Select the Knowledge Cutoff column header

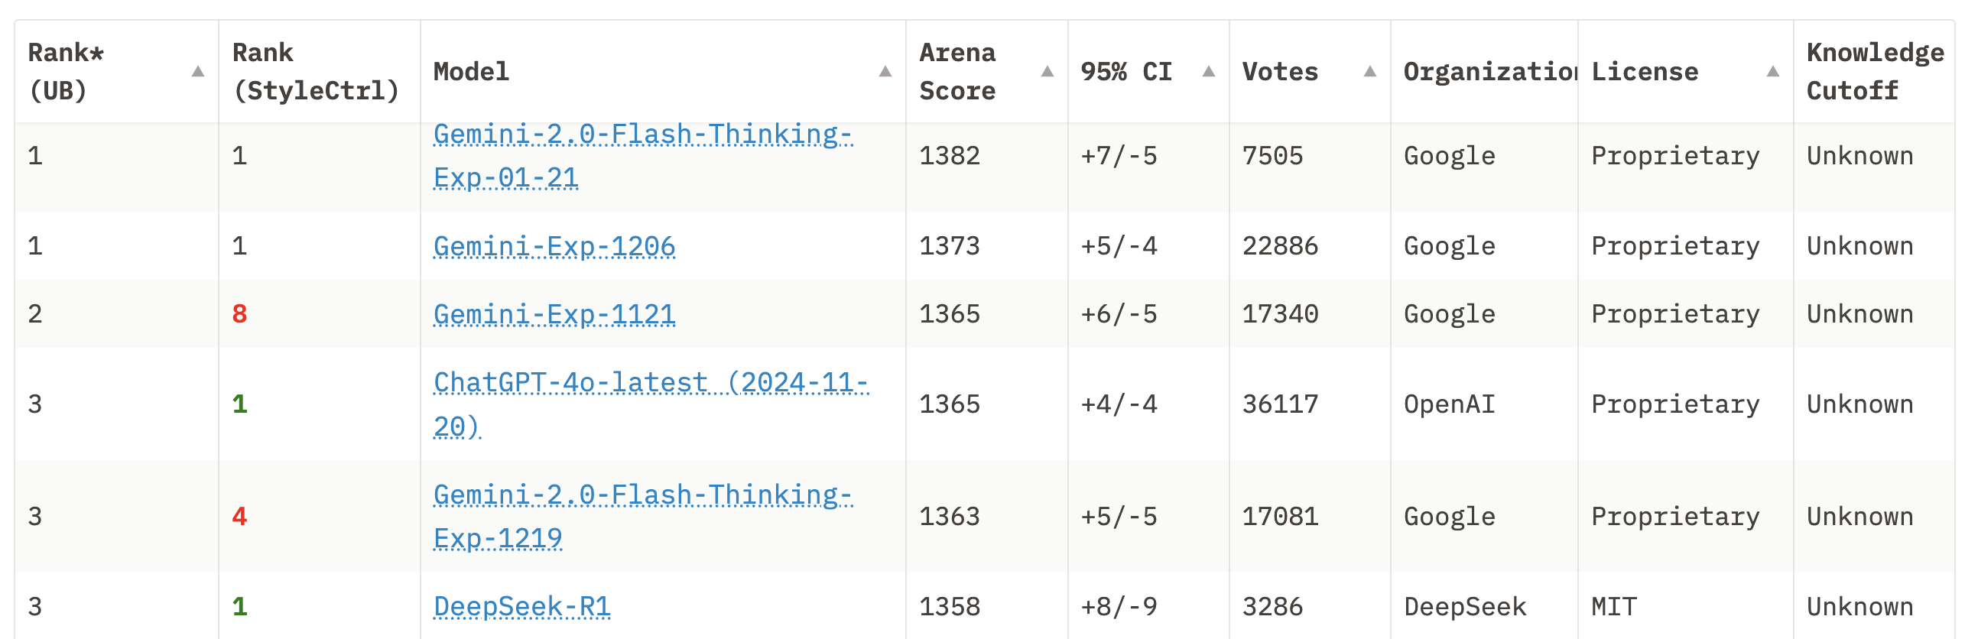pyautogui.click(x=1874, y=72)
